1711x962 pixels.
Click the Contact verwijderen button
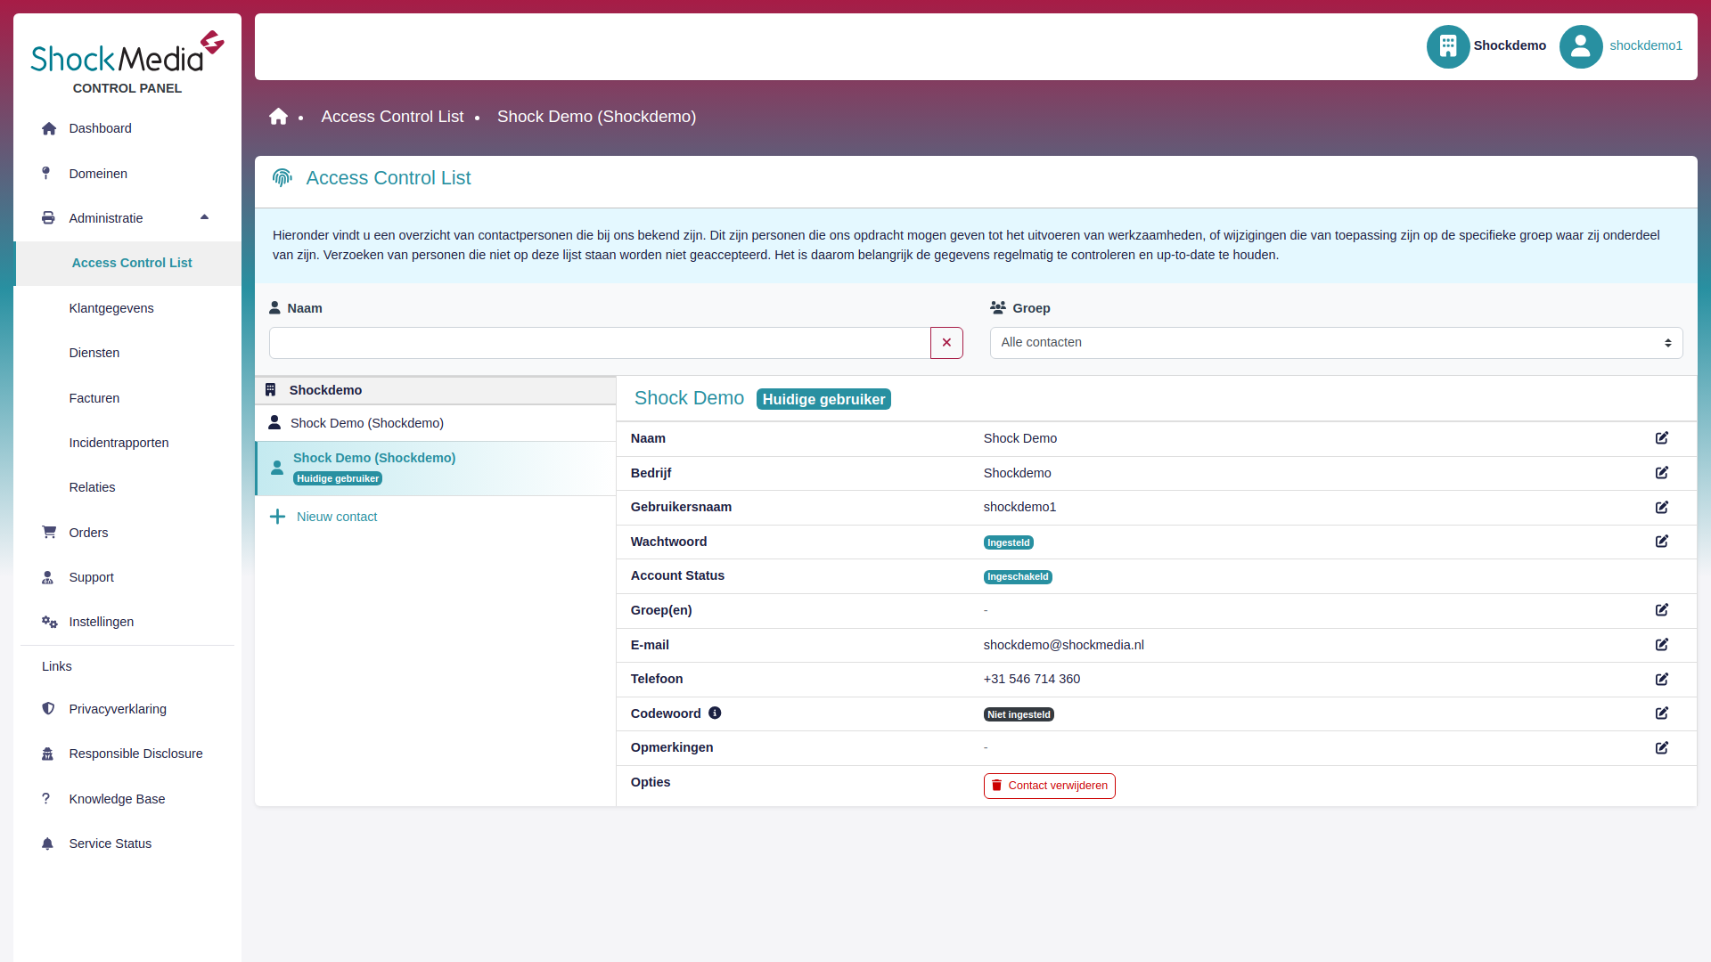[1049, 786]
